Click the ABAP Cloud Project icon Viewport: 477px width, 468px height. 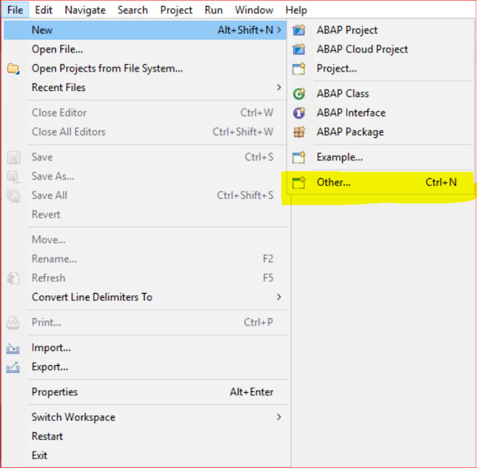(299, 49)
